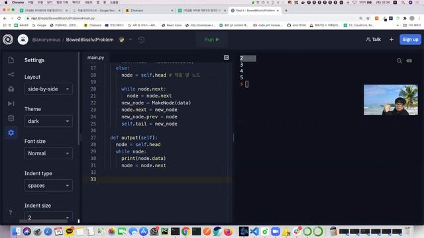Open the history clock icon

pos(141,40)
